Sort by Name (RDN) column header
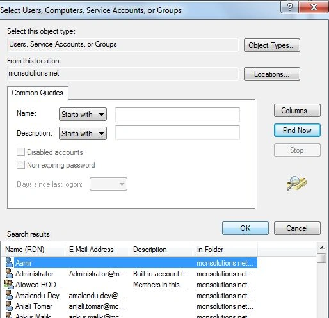This screenshot has height=318, width=329. coord(33,250)
